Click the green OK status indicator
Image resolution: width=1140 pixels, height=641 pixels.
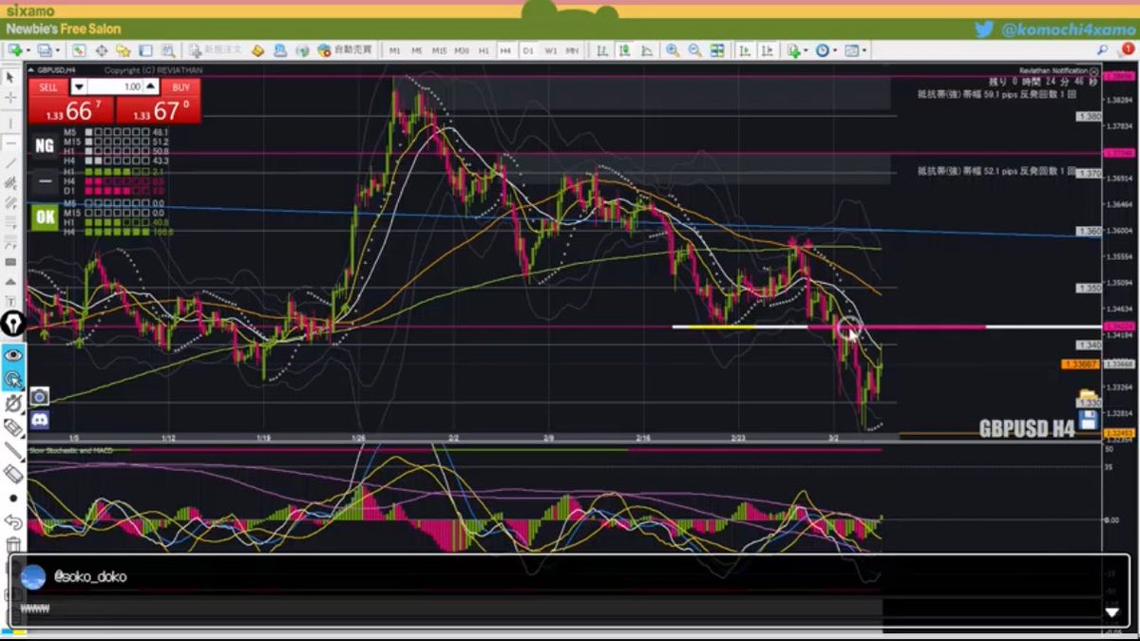click(x=44, y=217)
